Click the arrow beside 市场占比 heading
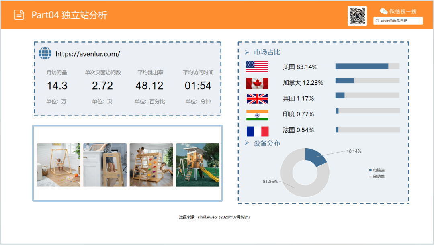The image size is (434, 245). click(247, 52)
